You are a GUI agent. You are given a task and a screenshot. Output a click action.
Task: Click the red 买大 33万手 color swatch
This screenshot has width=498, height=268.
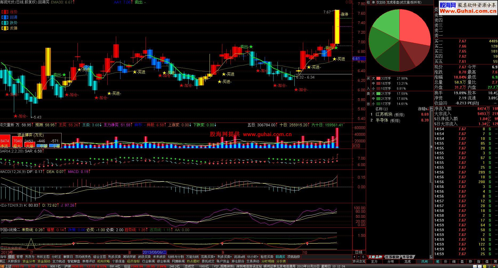point(378,78)
